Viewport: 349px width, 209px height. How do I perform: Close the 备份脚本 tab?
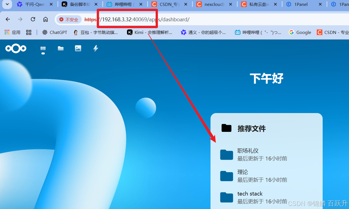[x=96, y=4]
